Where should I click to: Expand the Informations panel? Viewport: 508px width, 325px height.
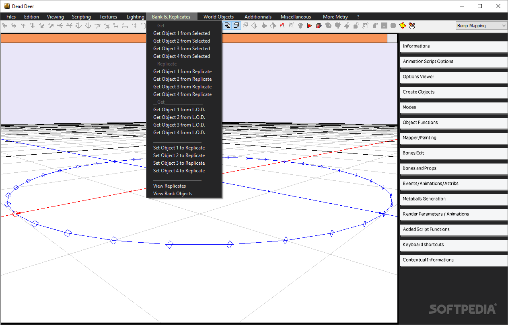[x=453, y=46]
